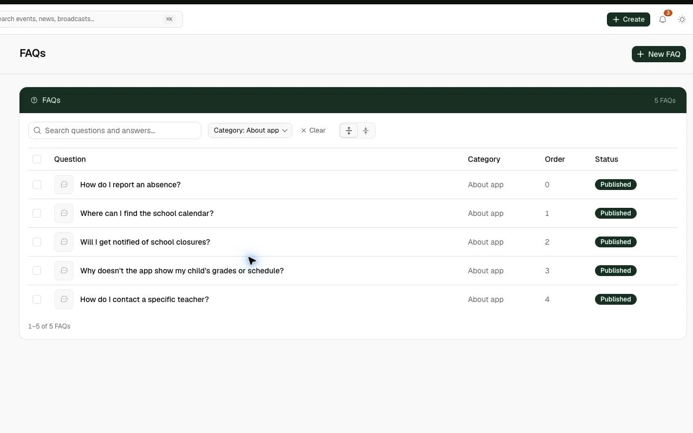Click chat icon beside 'Will I get notified of school closures?'
The image size is (693, 433).
click(x=64, y=242)
